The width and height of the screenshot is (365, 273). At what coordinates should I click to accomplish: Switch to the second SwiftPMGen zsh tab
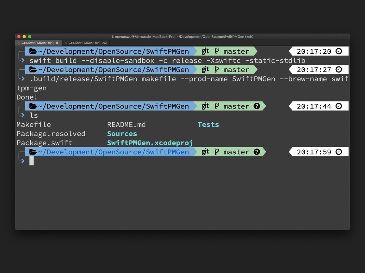tap(86, 43)
